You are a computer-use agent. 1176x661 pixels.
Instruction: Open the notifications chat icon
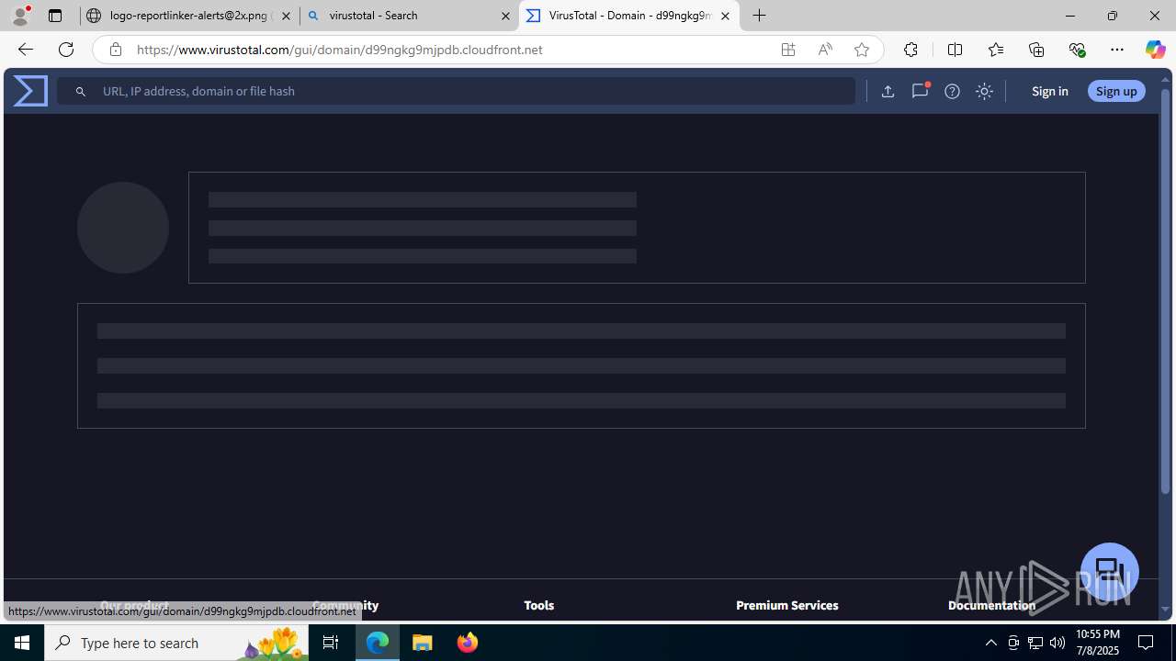(x=920, y=91)
